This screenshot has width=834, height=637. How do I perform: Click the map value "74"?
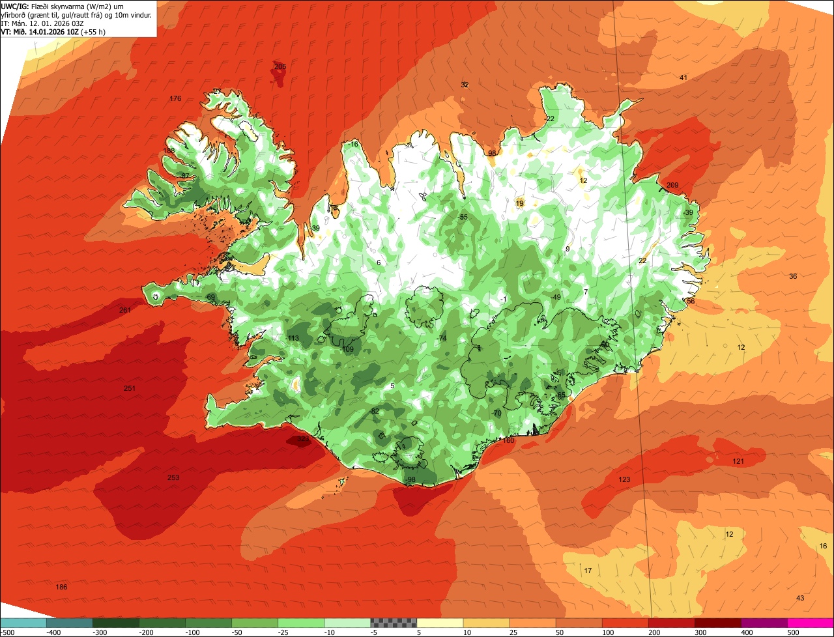[x=443, y=338]
